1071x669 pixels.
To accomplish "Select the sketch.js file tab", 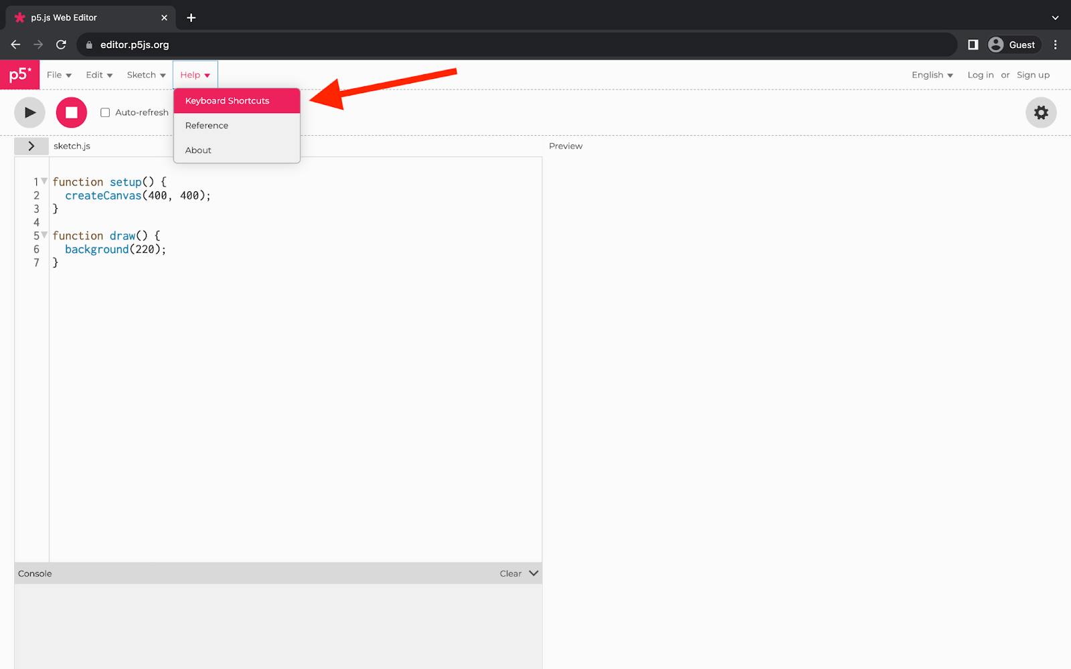I will [71, 145].
